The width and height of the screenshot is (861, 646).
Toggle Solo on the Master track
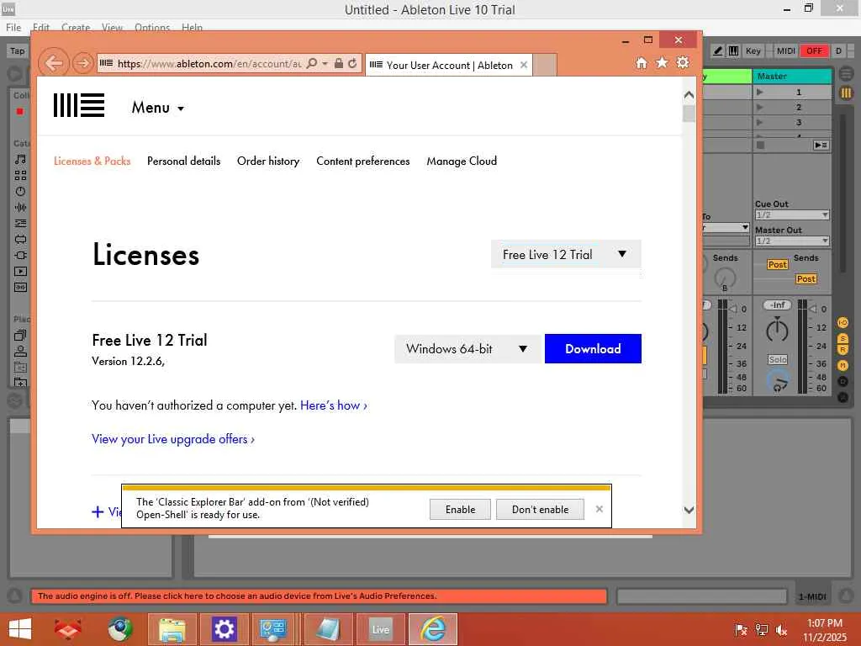pos(777,359)
